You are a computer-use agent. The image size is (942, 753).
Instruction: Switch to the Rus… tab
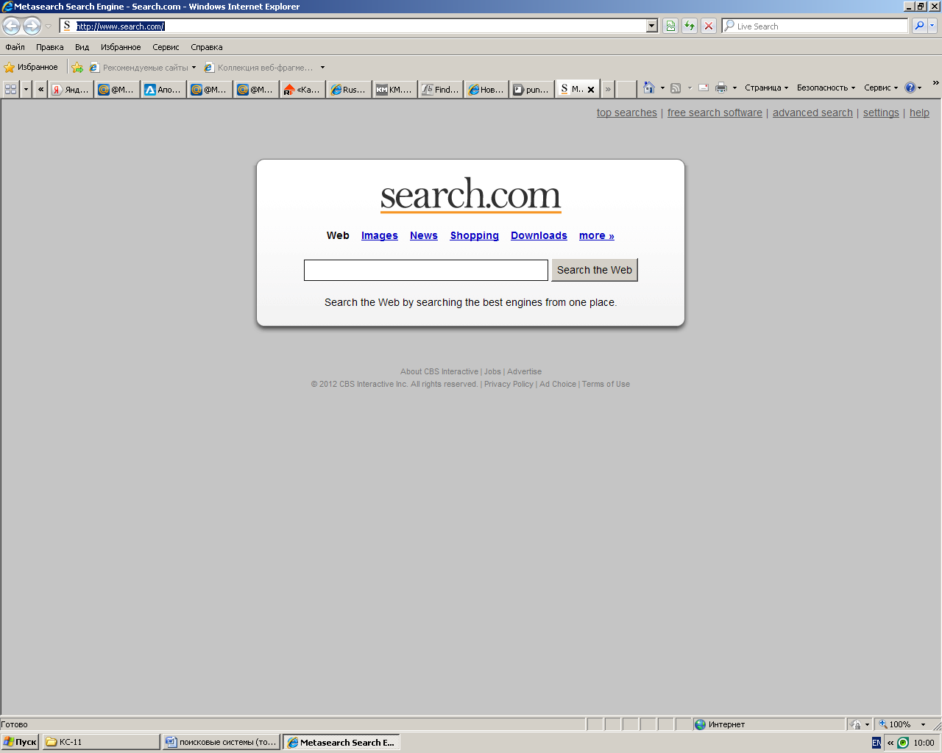tap(348, 90)
